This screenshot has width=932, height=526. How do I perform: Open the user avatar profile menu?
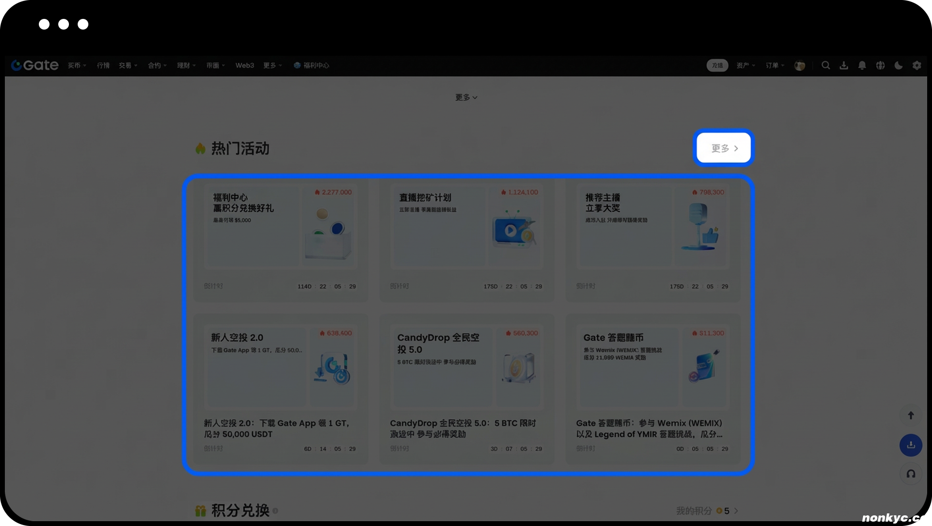pos(799,65)
